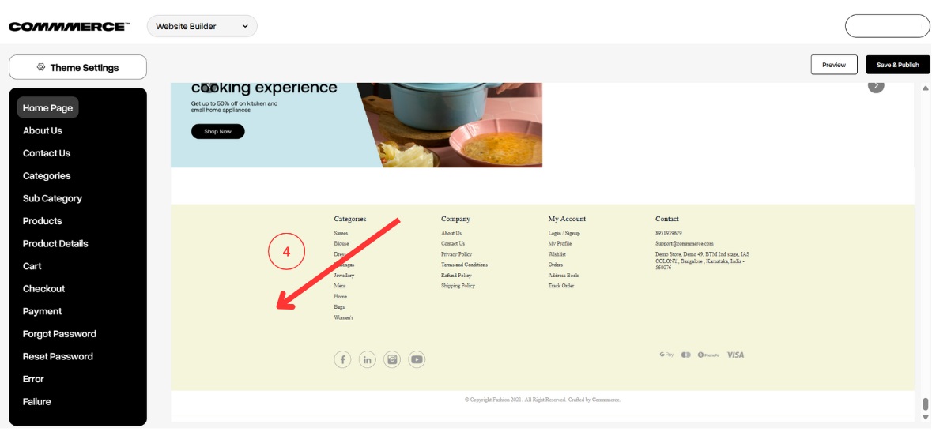Screen dimensions: 932x443
Task: Open the Checkout page in sidebar
Action: point(44,288)
